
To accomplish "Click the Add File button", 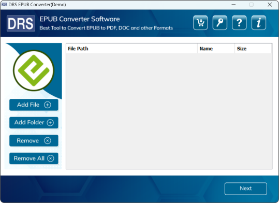I will [x=34, y=105].
